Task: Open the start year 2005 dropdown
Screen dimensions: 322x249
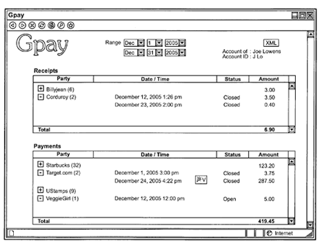Action: 182,43
